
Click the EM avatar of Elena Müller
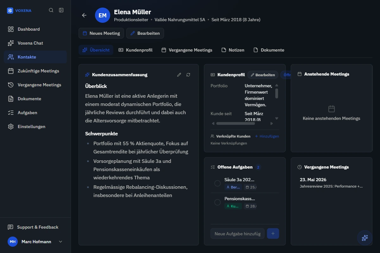103,15
